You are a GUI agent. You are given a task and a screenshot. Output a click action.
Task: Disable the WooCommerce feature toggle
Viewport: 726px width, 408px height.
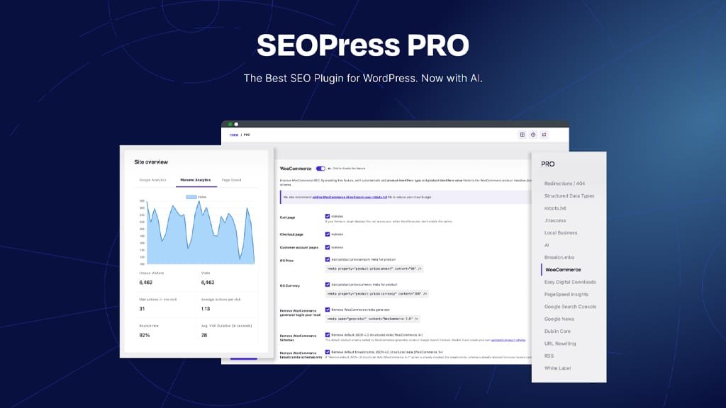coord(320,169)
